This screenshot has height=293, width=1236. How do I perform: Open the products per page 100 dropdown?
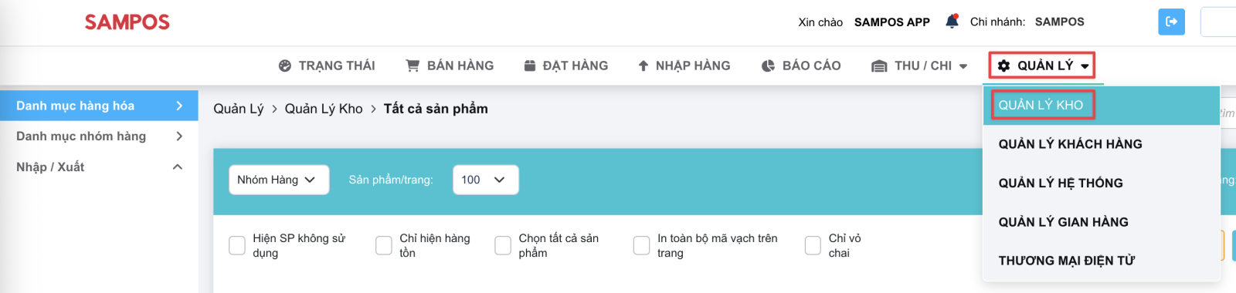pyautogui.click(x=485, y=180)
